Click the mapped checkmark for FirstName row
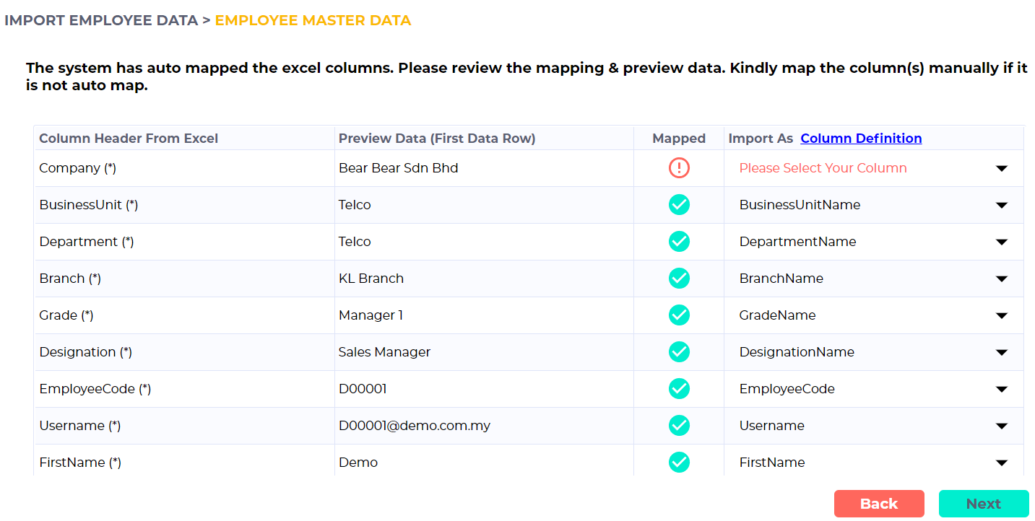Viewport: 1035px width, 521px height. click(679, 463)
